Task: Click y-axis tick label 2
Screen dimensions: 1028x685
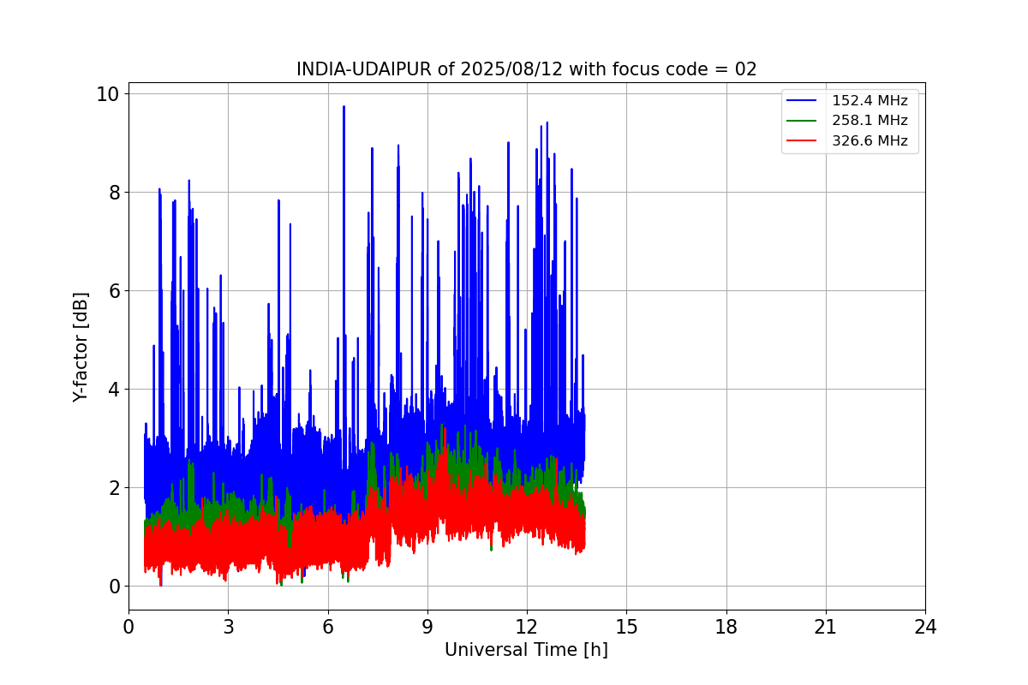Action: point(115,487)
